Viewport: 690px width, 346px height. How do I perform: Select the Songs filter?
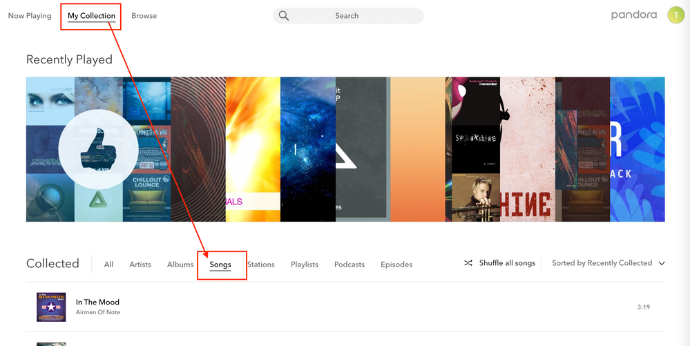pyautogui.click(x=220, y=265)
